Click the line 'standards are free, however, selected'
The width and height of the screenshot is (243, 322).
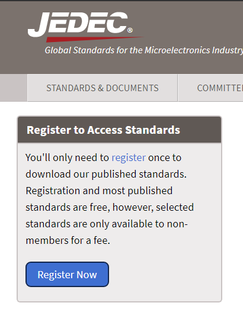(110, 207)
